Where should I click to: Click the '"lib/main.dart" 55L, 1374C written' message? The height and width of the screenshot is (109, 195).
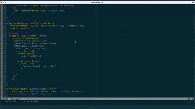(x=19, y=101)
